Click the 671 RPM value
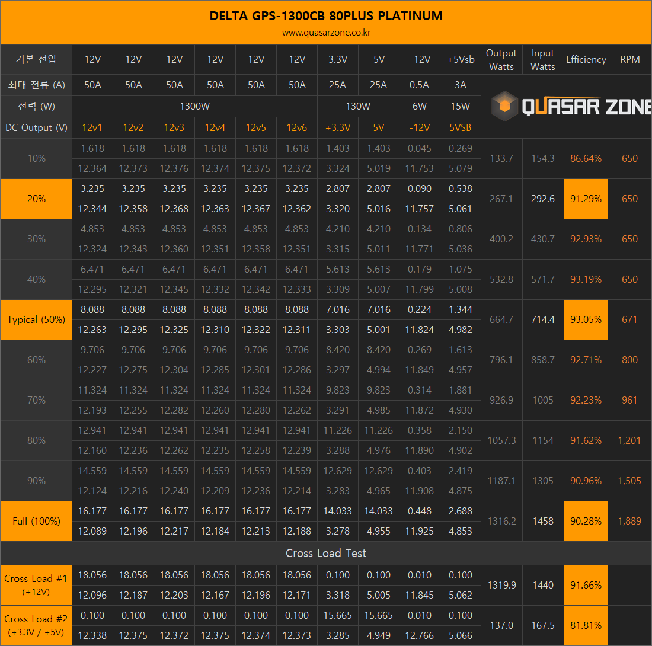This screenshot has width=652, height=646. (629, 319)
